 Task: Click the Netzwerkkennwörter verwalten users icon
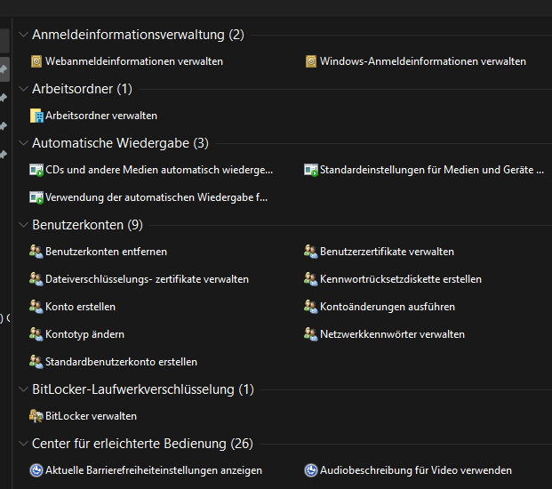[310, 333]
